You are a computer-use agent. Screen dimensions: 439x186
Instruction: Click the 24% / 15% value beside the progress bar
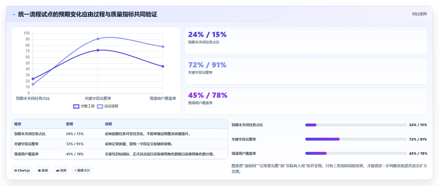pyautogui.click(x=418, y=125)
